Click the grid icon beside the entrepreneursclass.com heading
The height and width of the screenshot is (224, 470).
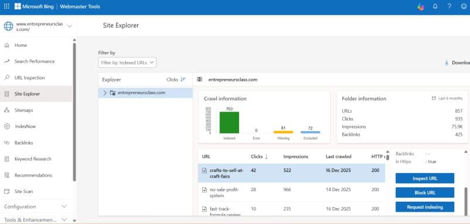[x=199, y=80]
